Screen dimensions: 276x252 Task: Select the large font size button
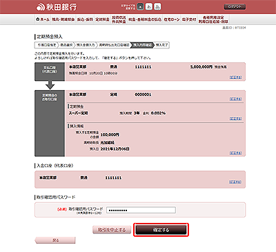click(x=157, y=7)
